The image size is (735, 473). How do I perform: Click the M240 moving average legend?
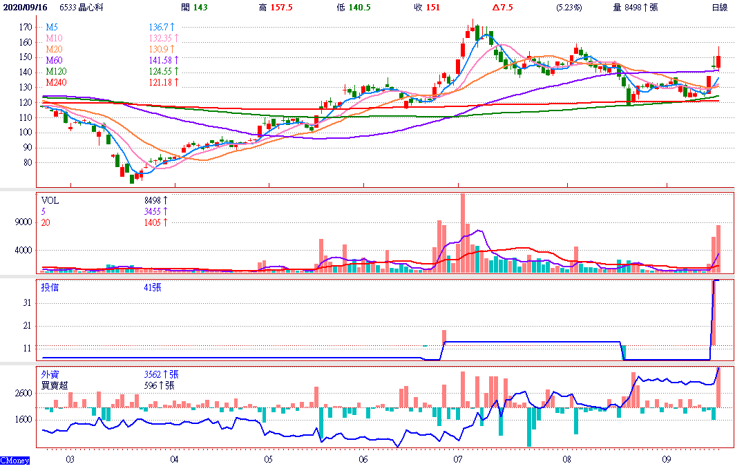point(55,82)
